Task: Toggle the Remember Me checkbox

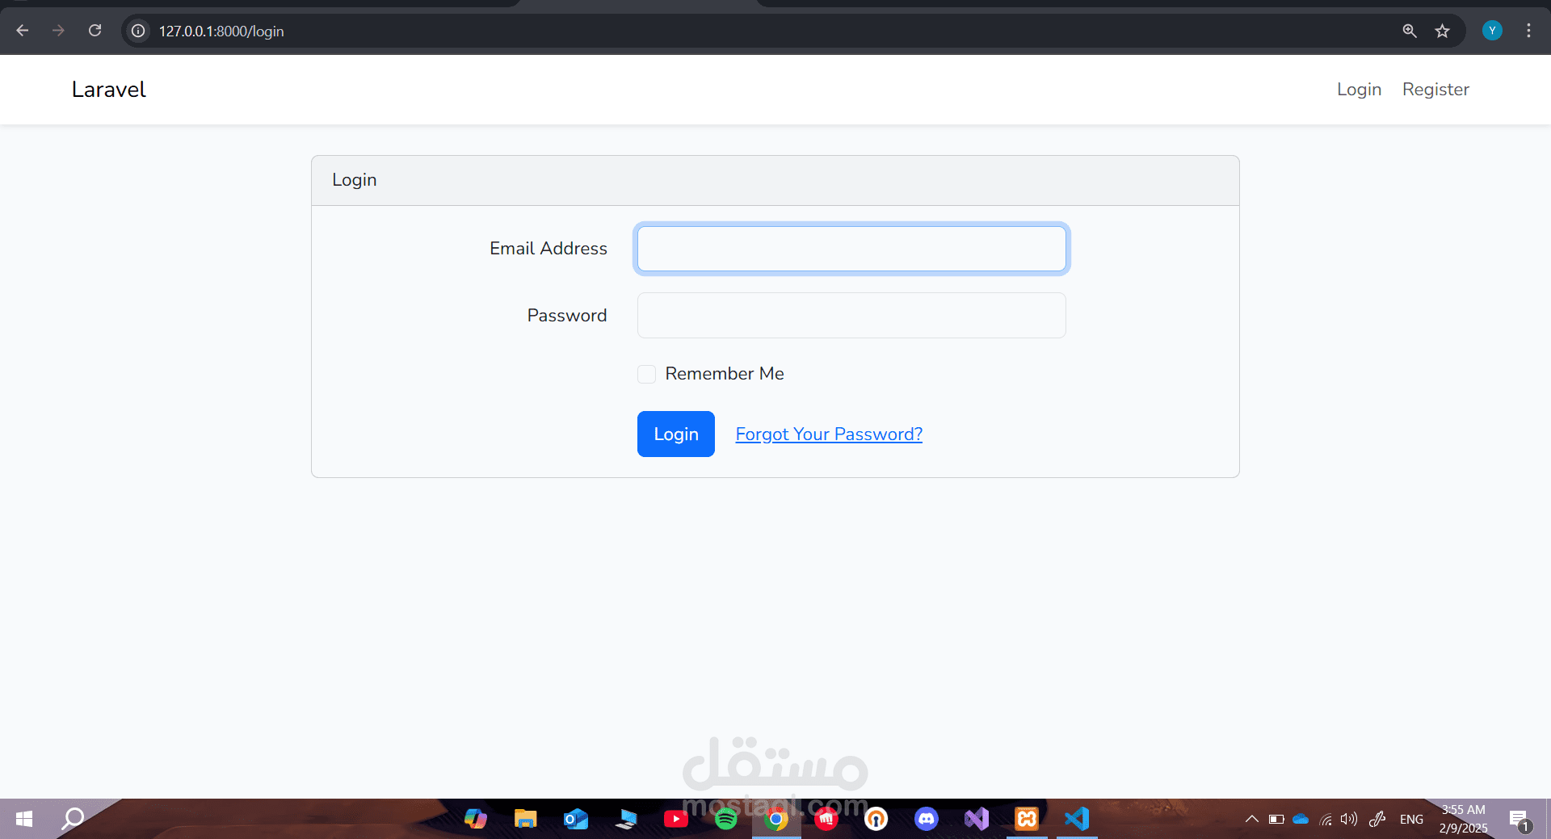Action: [646, 374]
